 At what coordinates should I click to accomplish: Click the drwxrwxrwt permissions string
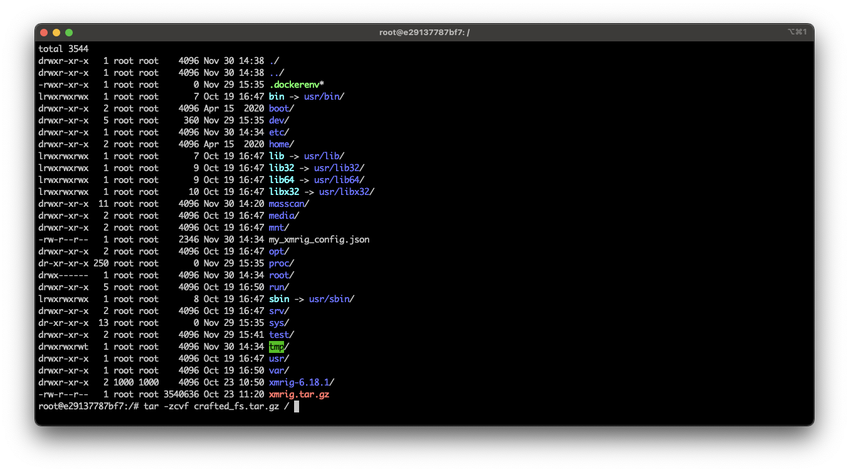click(63, 347)
